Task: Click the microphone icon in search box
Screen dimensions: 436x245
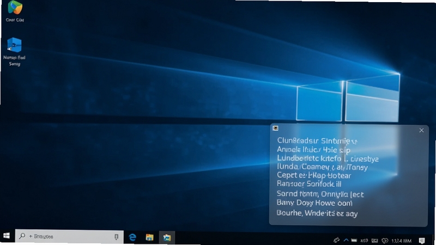Action: click(116, 237)
